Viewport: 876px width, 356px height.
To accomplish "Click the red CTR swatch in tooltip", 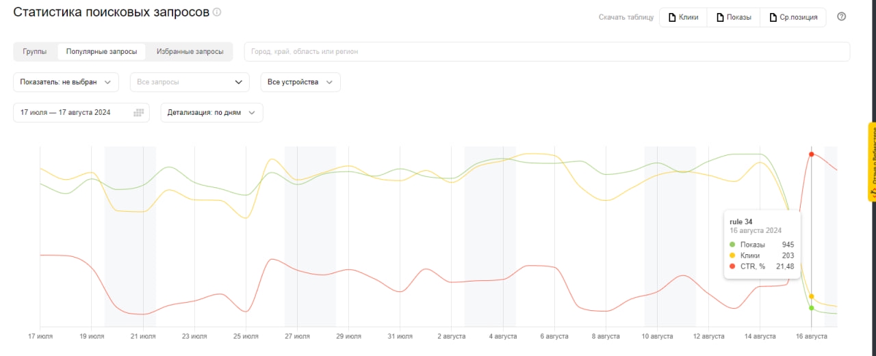I will point(732,266).
